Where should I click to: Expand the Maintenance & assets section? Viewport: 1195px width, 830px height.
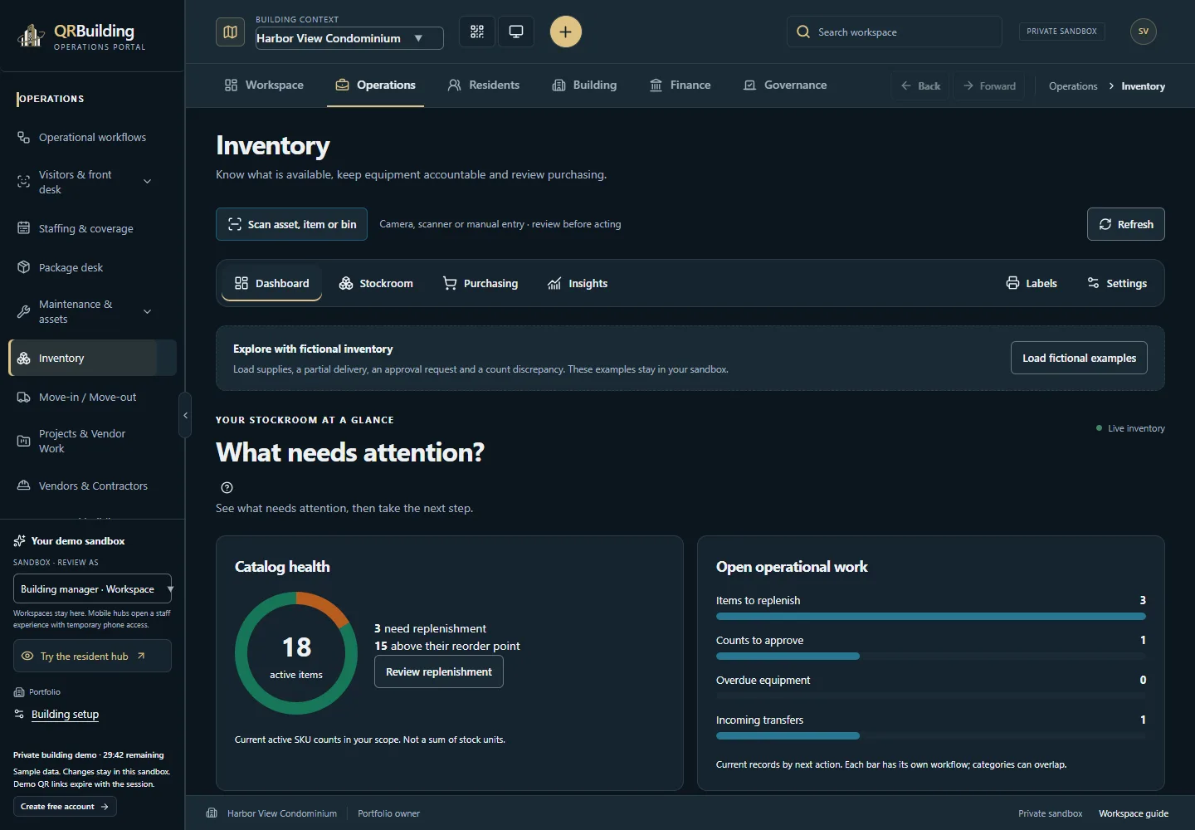(148, 311)
